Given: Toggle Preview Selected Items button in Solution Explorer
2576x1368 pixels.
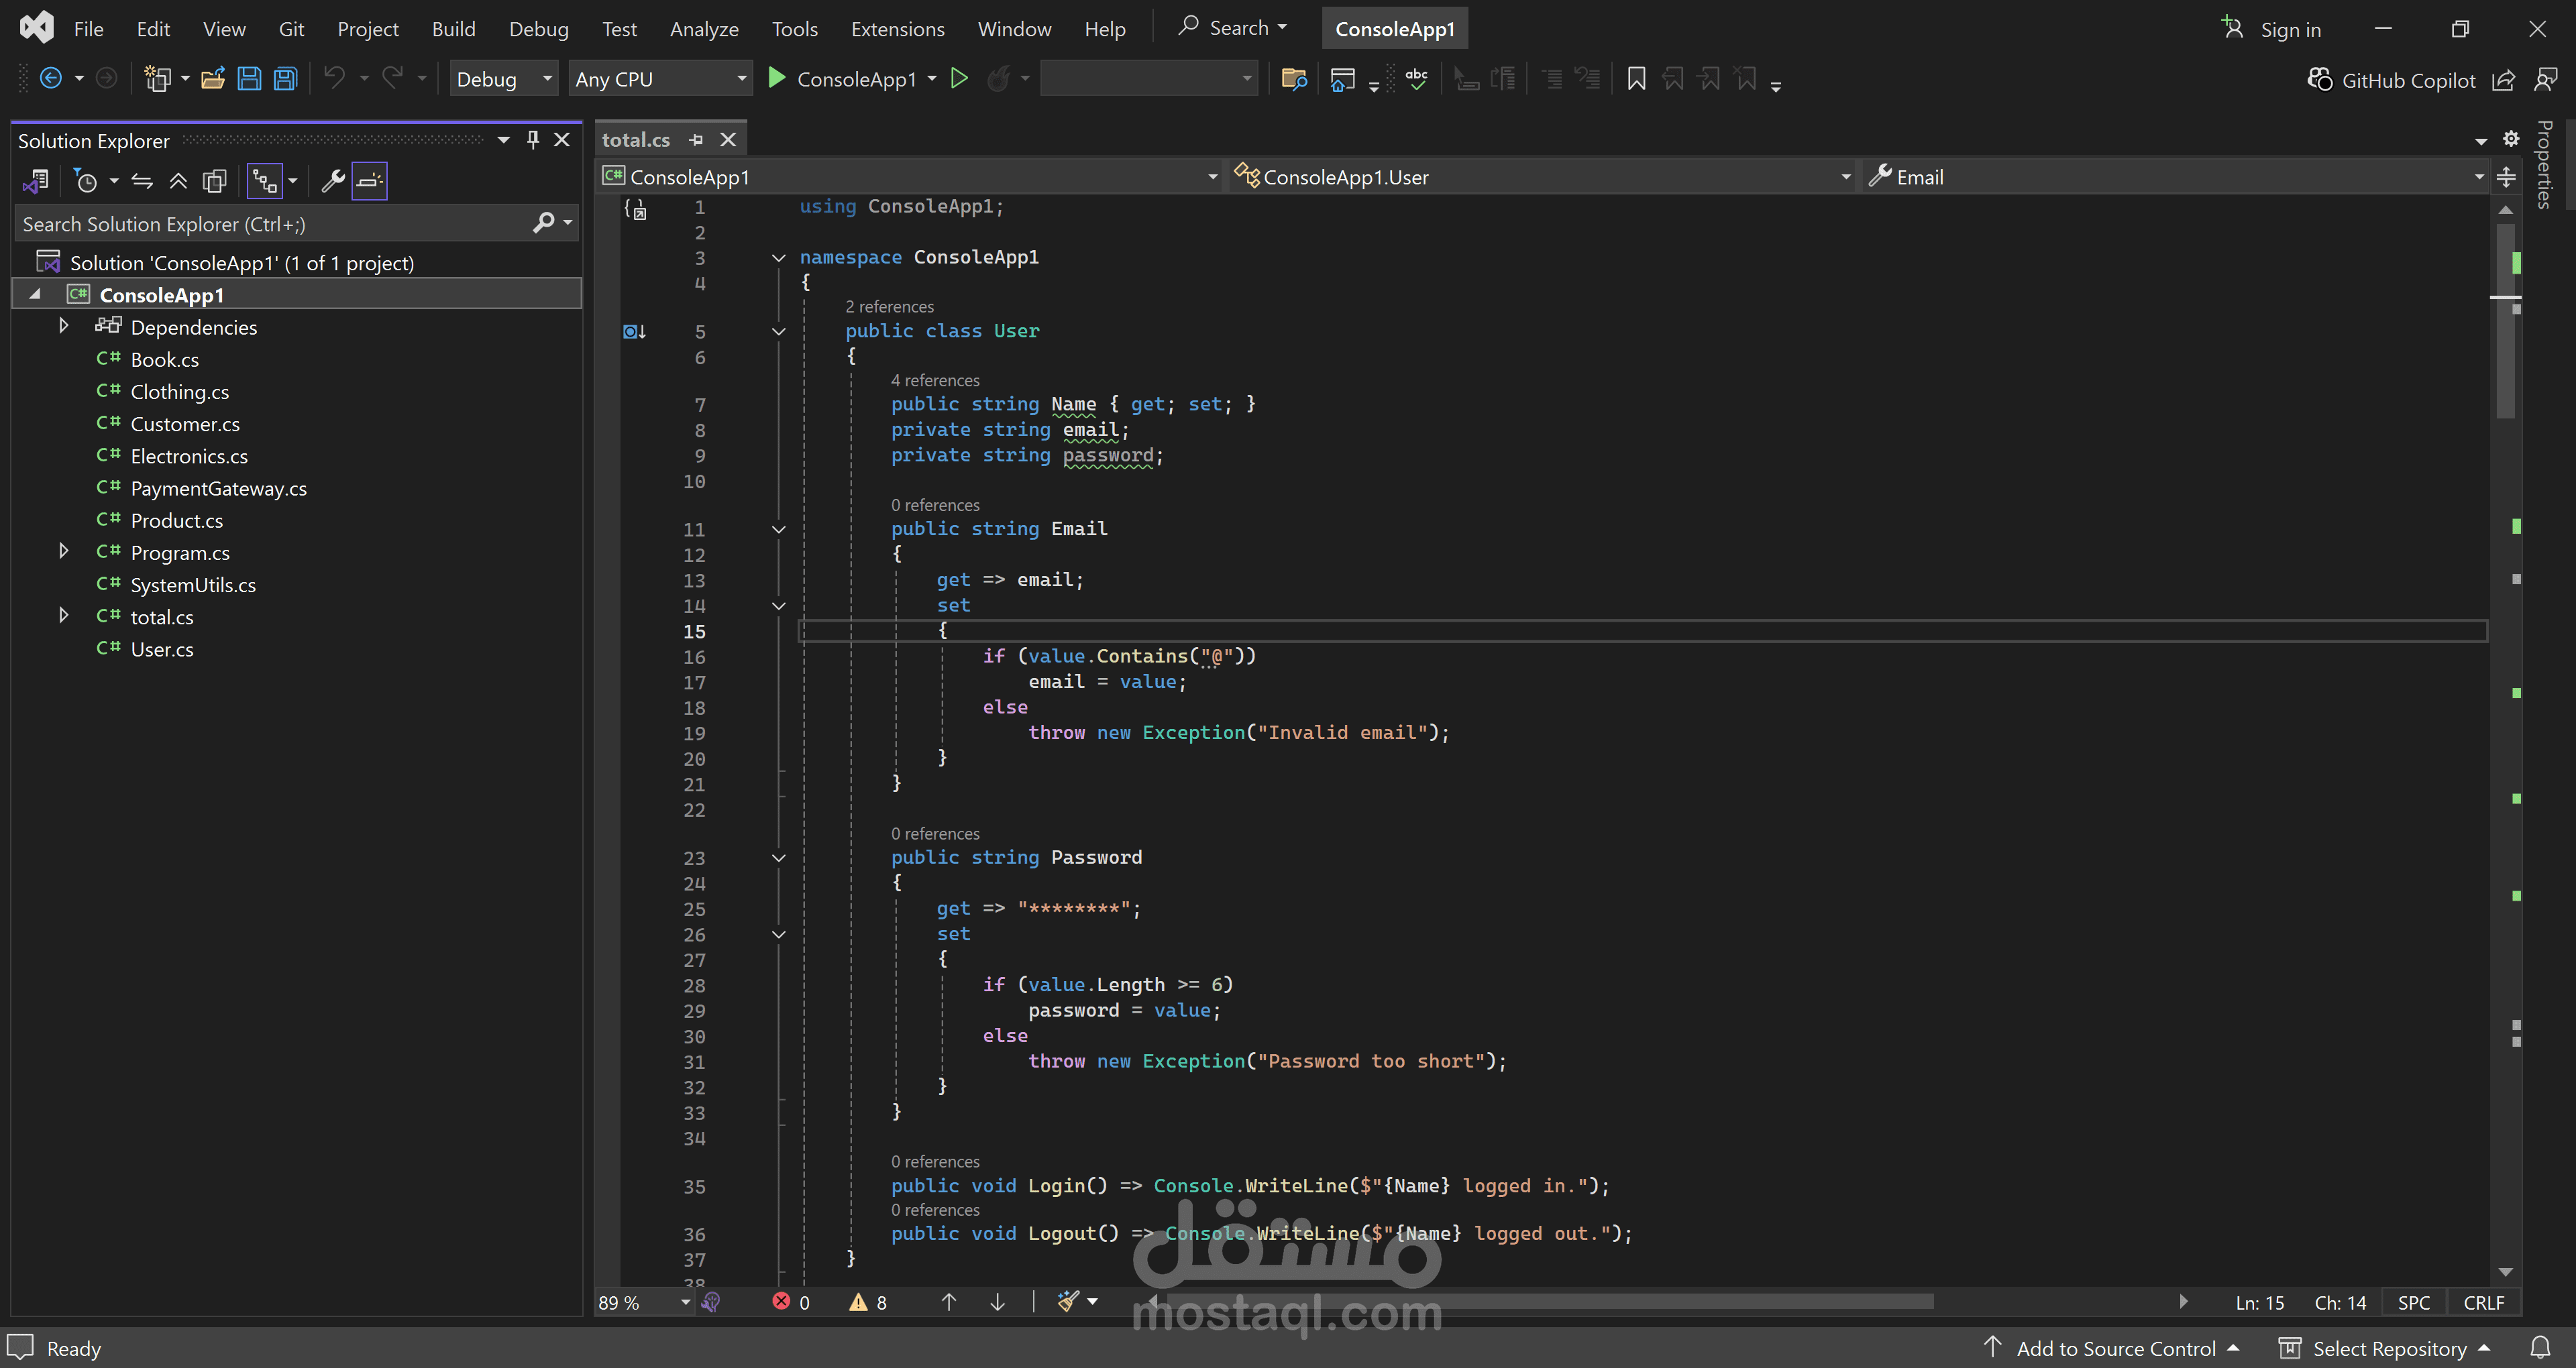Looking at the screenshot, I should (x=369, y=181).
